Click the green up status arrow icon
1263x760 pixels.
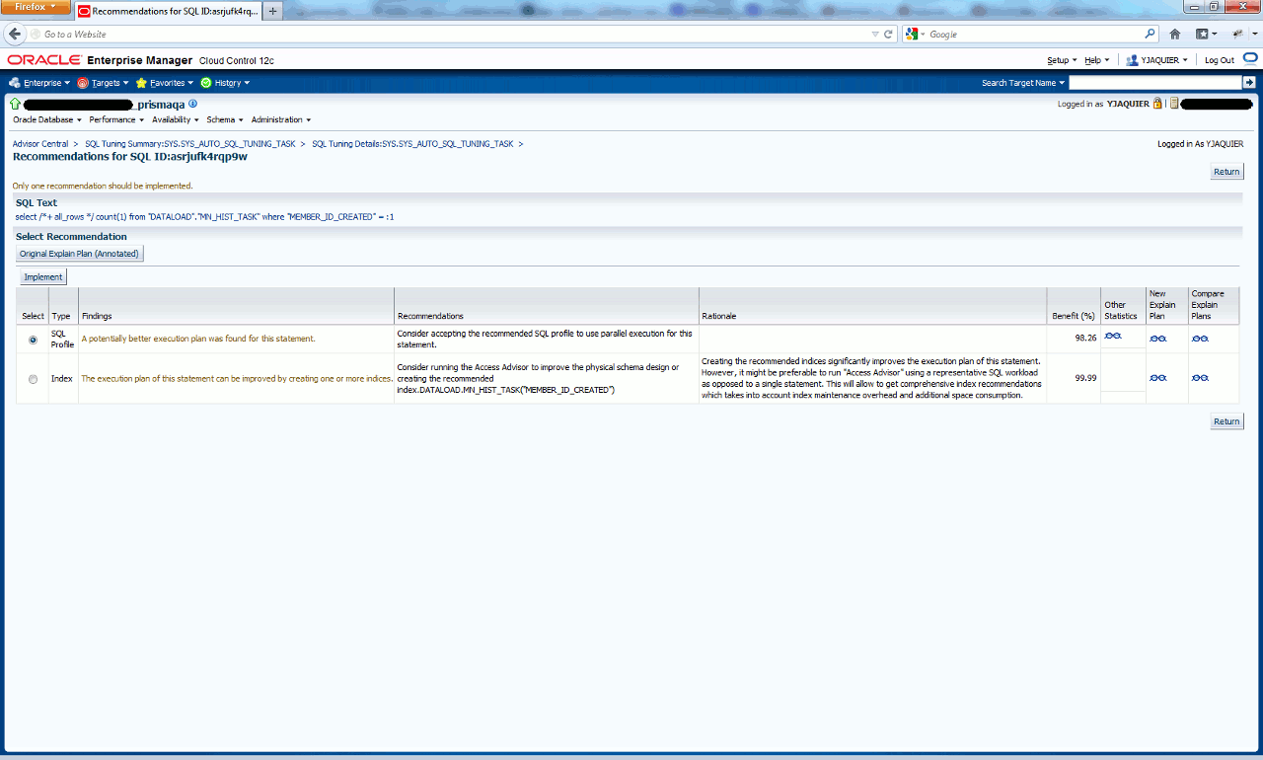(x=15, y=104)
